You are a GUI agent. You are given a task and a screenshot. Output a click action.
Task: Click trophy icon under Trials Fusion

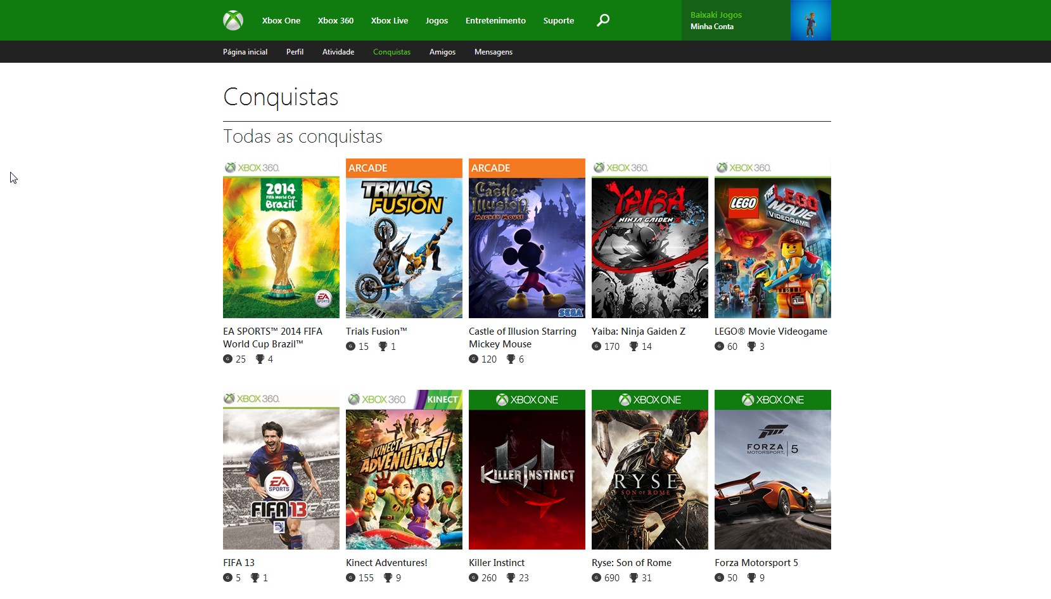(x=383, y=346)
